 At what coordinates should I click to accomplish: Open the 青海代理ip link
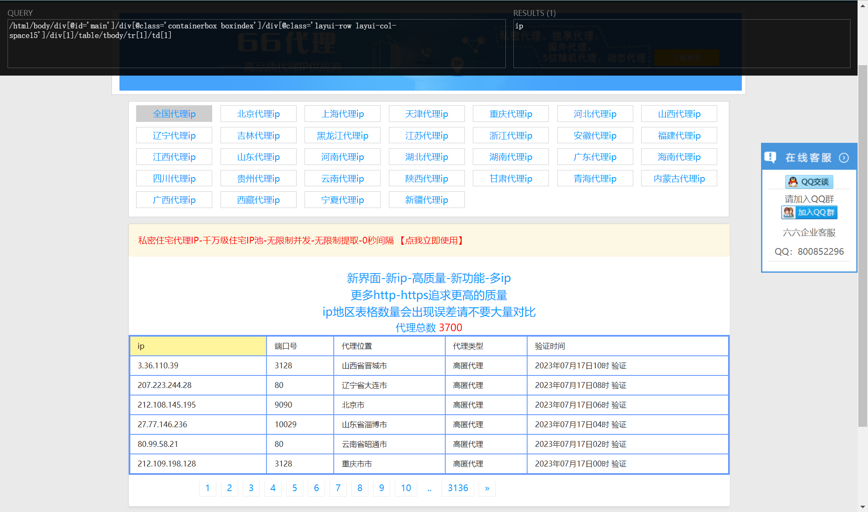coord(595,178)
